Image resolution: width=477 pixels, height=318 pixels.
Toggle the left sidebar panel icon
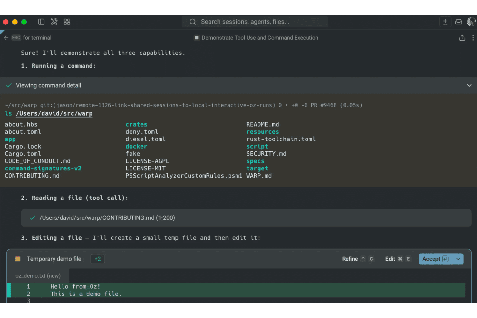[41, 22]
